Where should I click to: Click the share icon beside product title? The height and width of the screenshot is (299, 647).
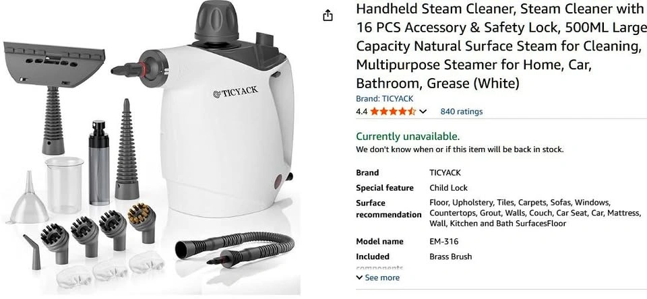point(328,15)
